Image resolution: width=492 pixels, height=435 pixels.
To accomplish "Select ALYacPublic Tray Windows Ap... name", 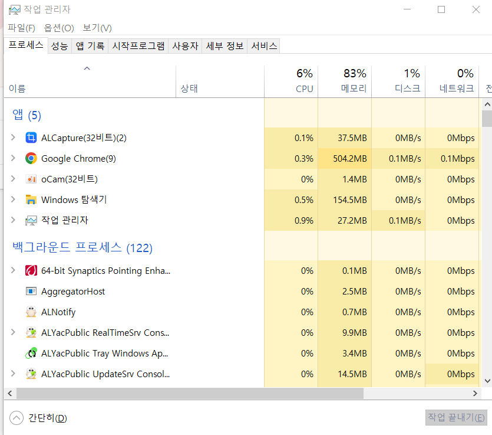I will [x=105, y=354].
